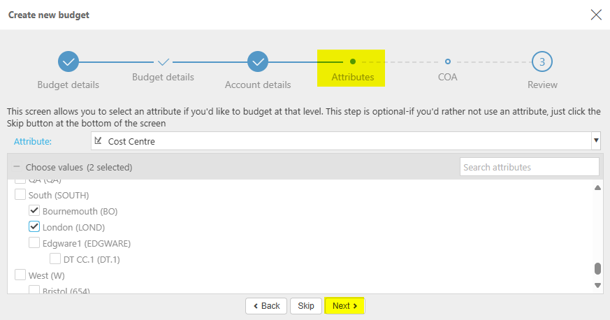Tick the Edgware1 (EDGWARE) checkbox
610x320 pixels.
coord(34,243)
